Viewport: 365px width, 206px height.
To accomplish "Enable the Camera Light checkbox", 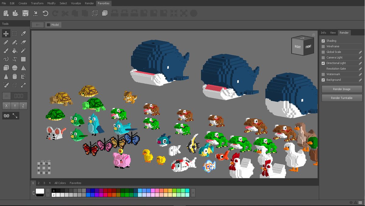I will (323, 57).
